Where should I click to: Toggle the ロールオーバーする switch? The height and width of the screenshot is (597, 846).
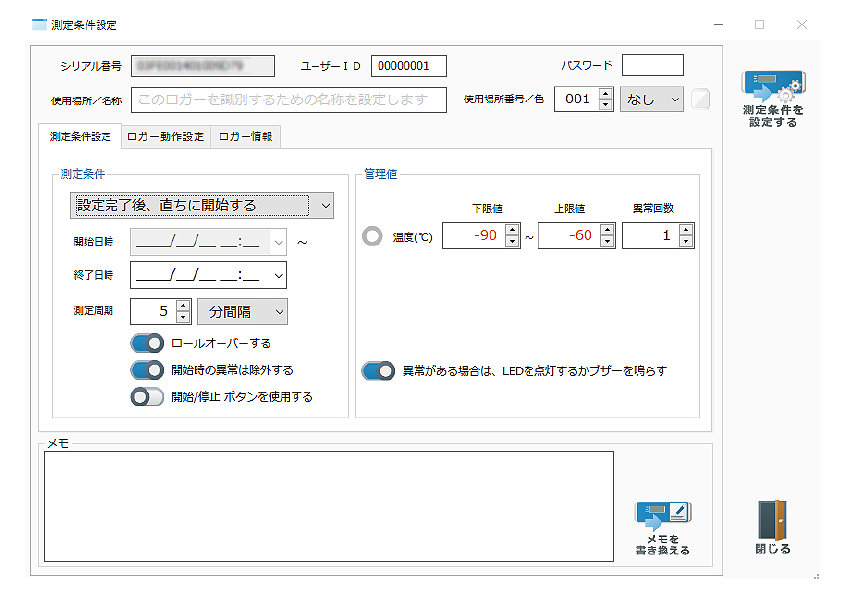click(147, 343)
